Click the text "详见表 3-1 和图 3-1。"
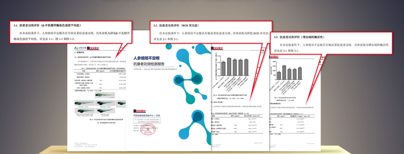 coord(287,51)
